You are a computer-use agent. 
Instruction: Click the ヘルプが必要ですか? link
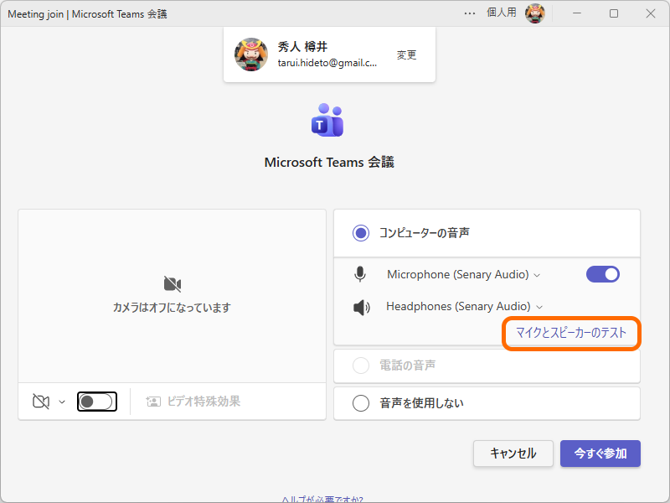pos(322,499)
